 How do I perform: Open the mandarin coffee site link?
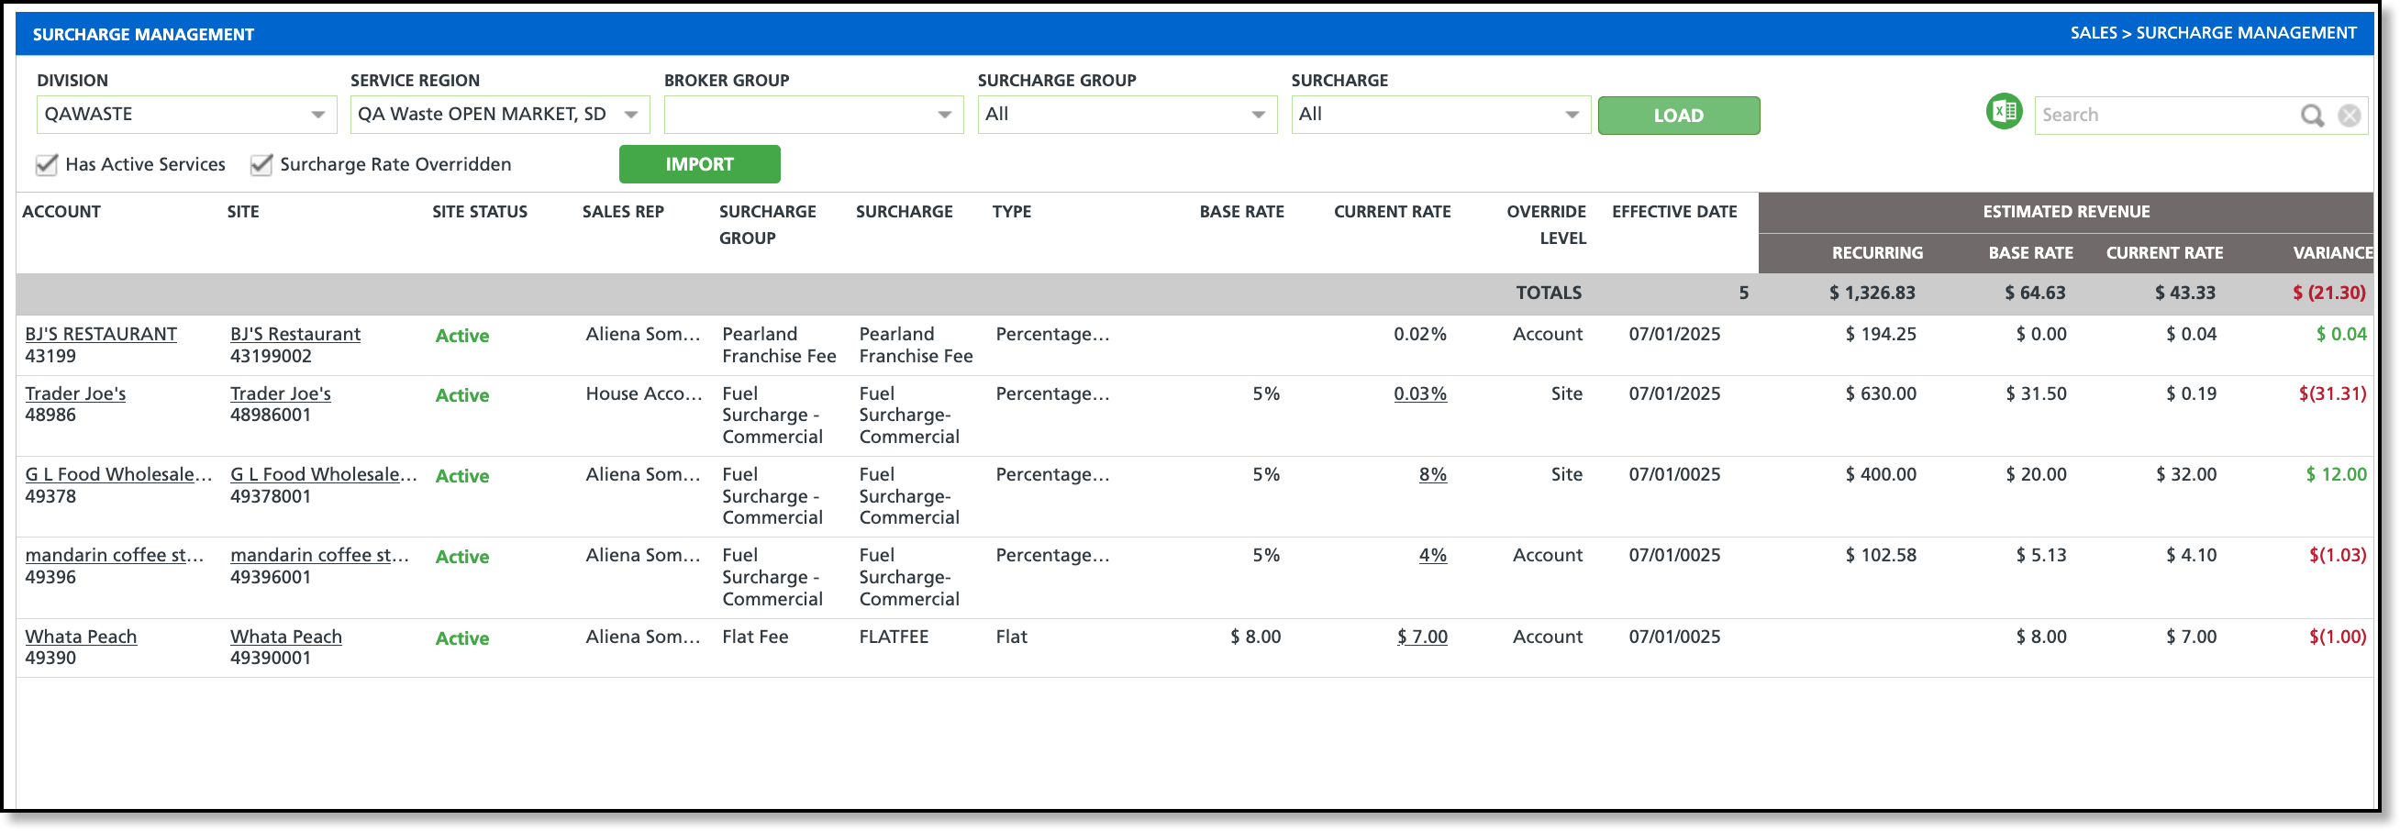point(319,555)
